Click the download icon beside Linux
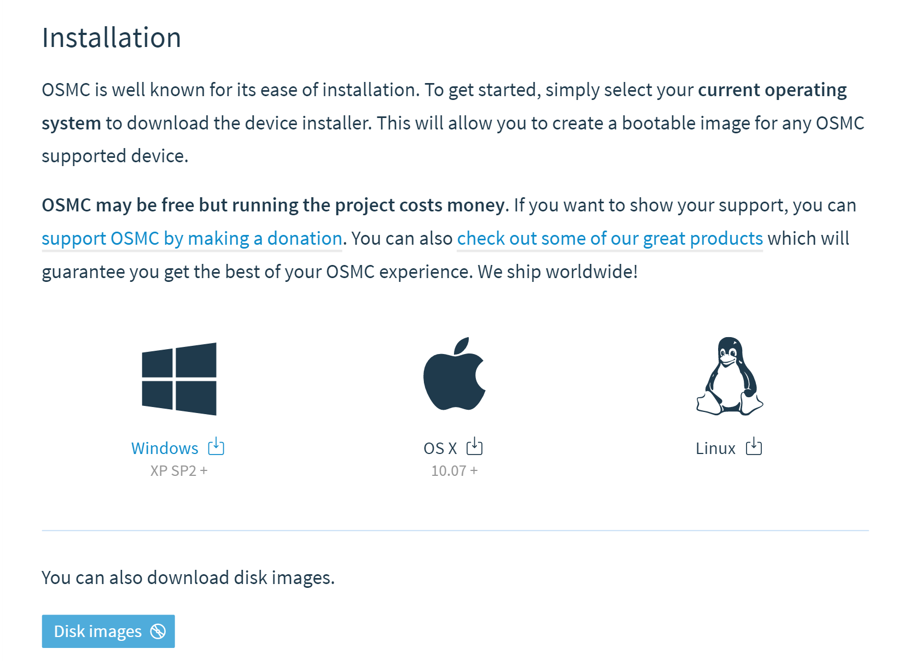The height and width of the screenshot is (672, 909). point(754,447)
